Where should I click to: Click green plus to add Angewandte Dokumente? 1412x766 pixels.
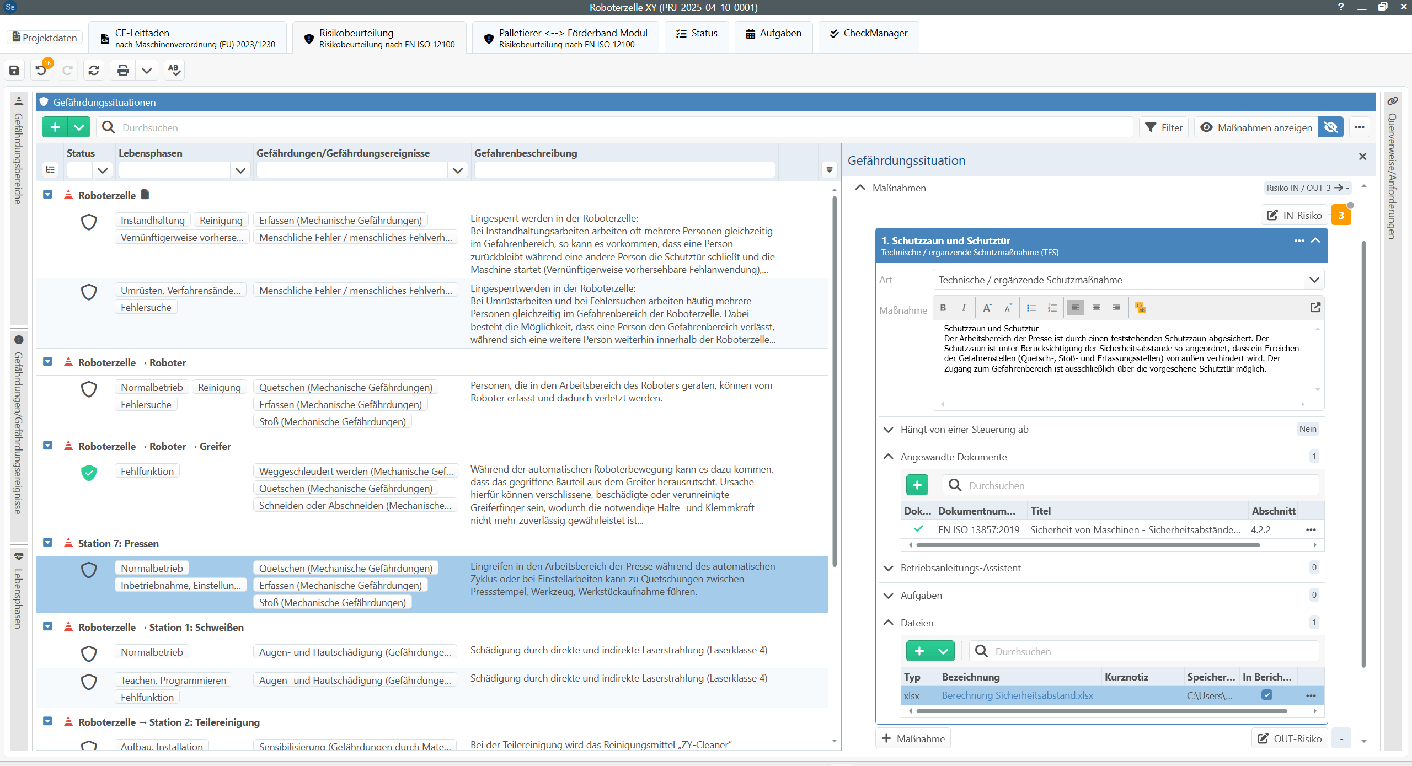click(x=917, y=485)
